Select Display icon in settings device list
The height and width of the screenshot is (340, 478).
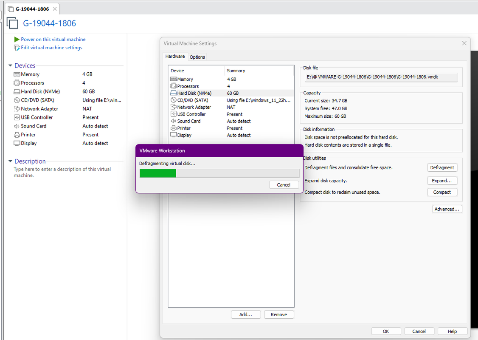pyautogui.click(x=174, y=135)
